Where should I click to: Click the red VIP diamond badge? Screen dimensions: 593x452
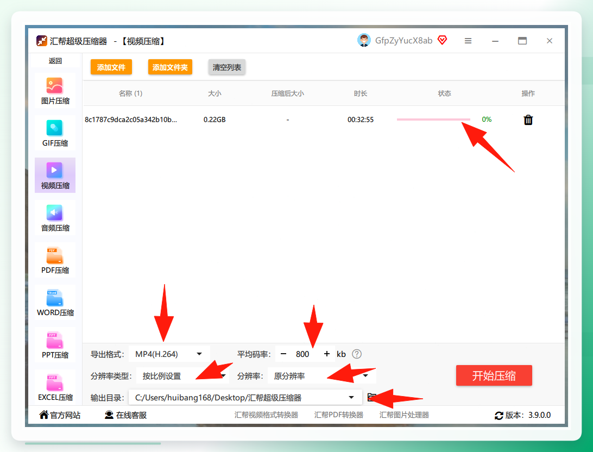click(442, 40)
